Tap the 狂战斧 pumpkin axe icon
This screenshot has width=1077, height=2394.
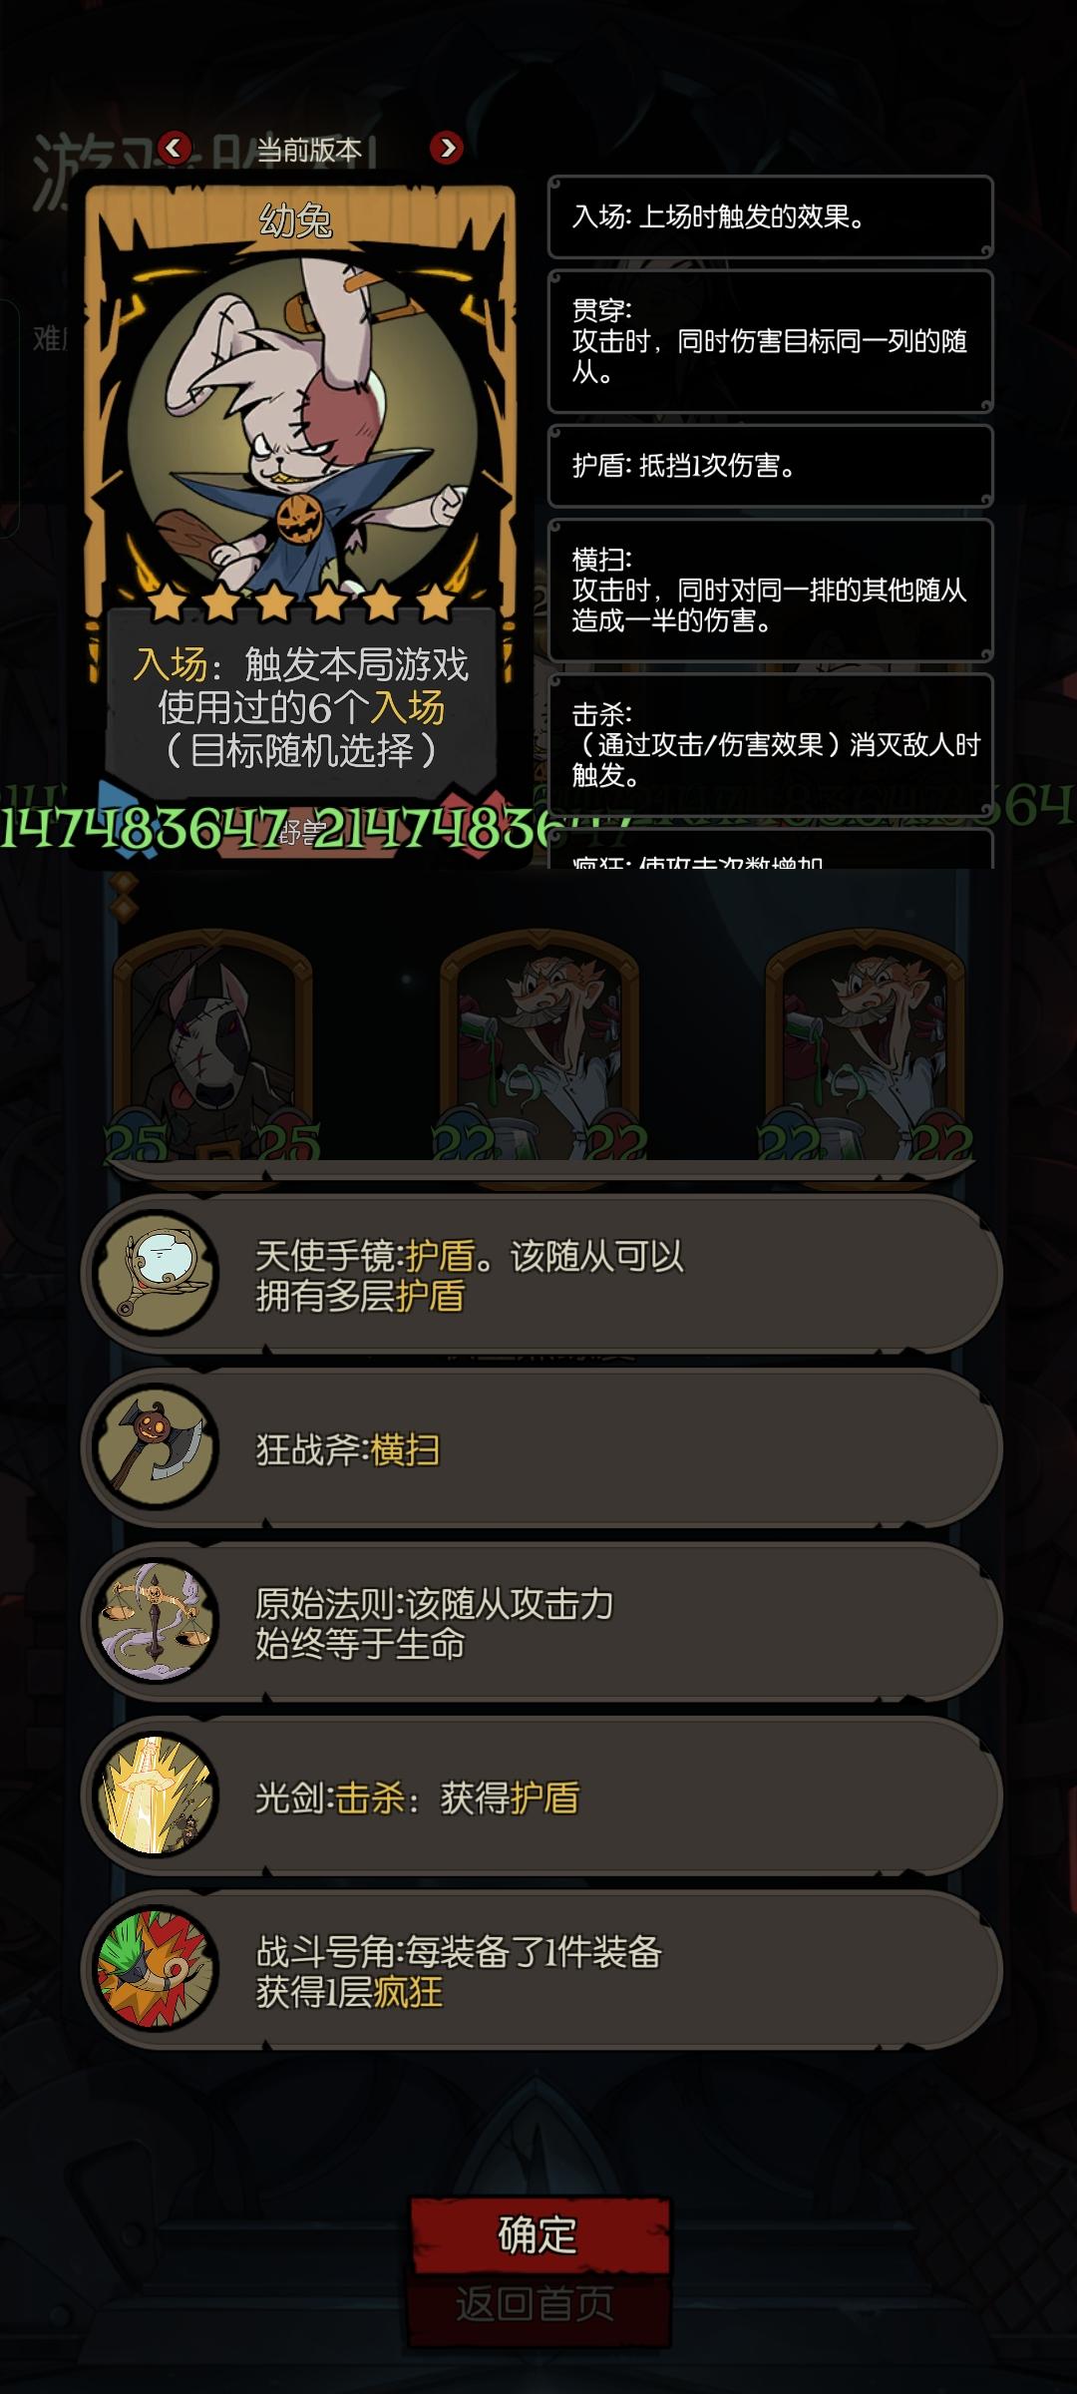(x=156, y=1447)
